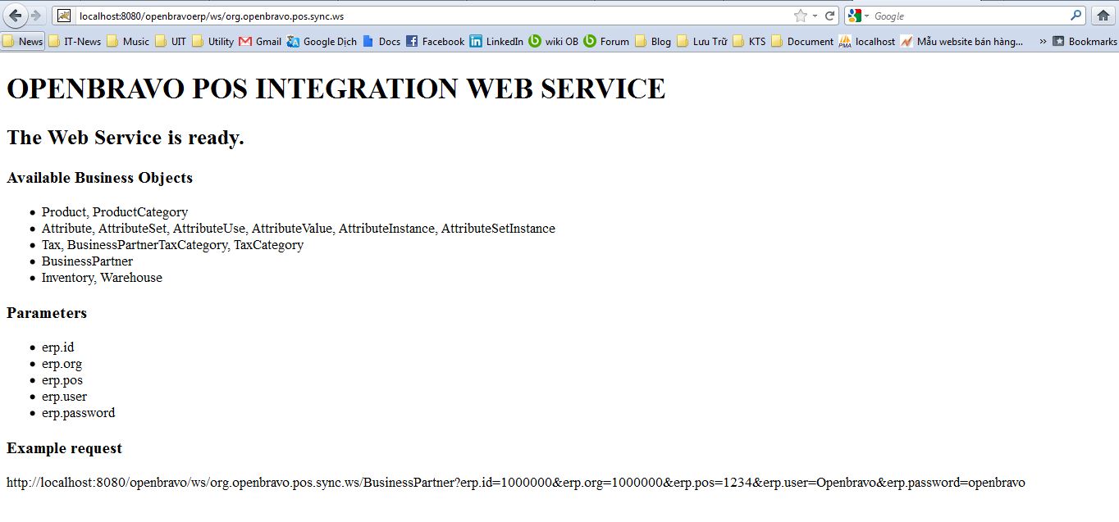Open the LinkedIn bookmark
This screenshot has height=522, width=1119.
click(496, 41)
